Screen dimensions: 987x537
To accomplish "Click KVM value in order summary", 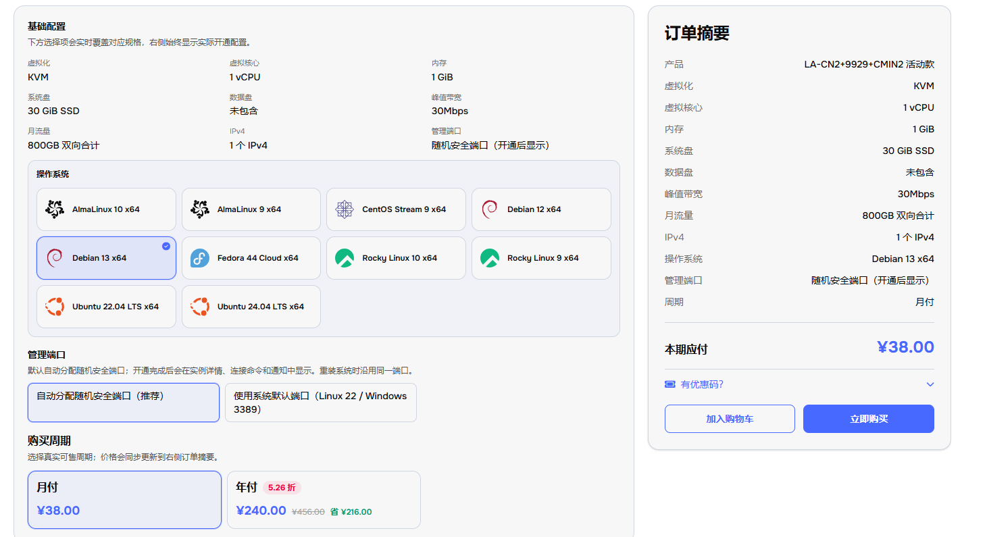I will point(923,86).
